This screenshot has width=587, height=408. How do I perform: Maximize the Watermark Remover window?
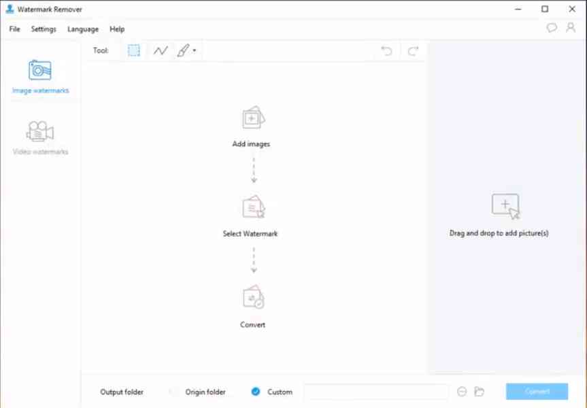pos(545,9)
